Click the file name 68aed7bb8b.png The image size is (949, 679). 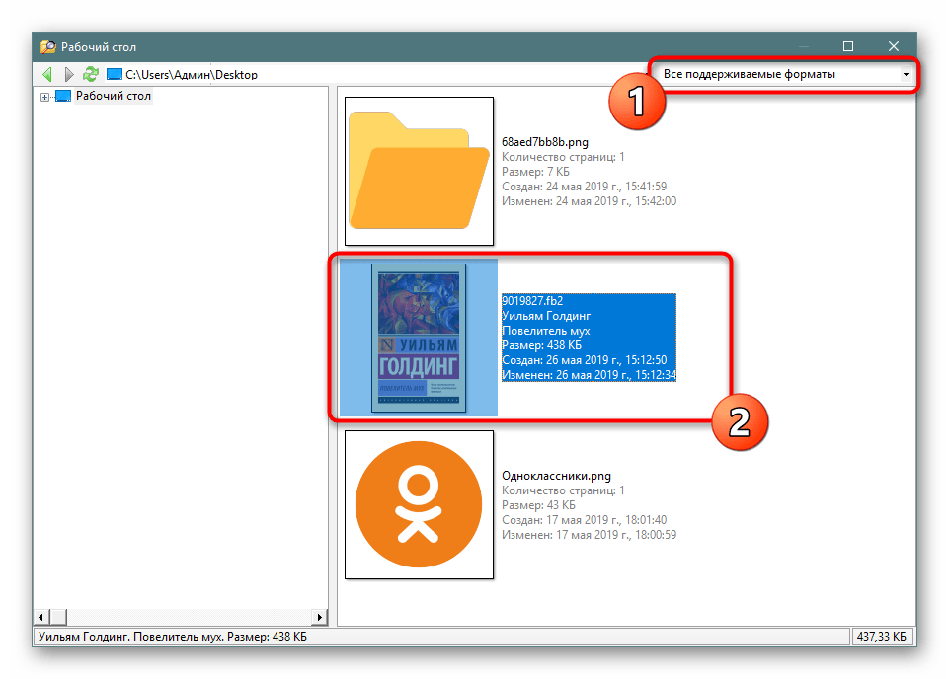[545, 142]
